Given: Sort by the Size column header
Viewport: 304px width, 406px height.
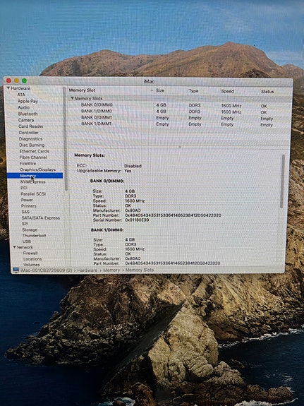Looking at the screenshot, I should 160,90.
